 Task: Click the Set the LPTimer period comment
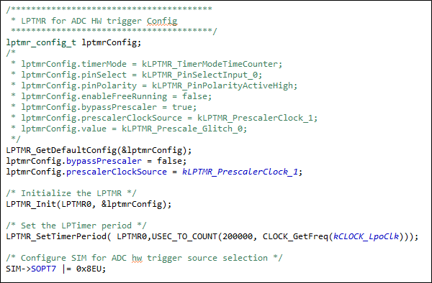click(76, 226)
